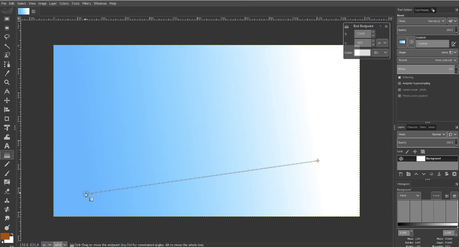
Task: Click the brown foreground color swatch
Action: coord(5,236)
